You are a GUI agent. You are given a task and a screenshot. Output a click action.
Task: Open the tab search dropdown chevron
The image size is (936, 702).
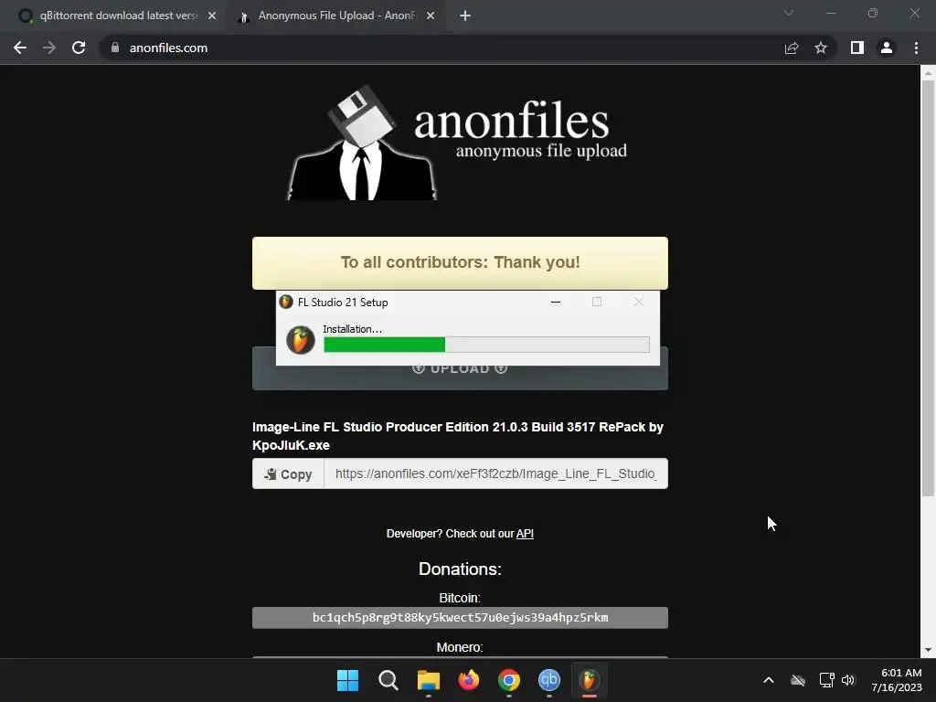789,13
